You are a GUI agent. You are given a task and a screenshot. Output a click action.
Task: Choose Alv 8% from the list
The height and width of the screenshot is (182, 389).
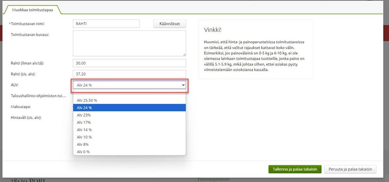tap(129, 144)
